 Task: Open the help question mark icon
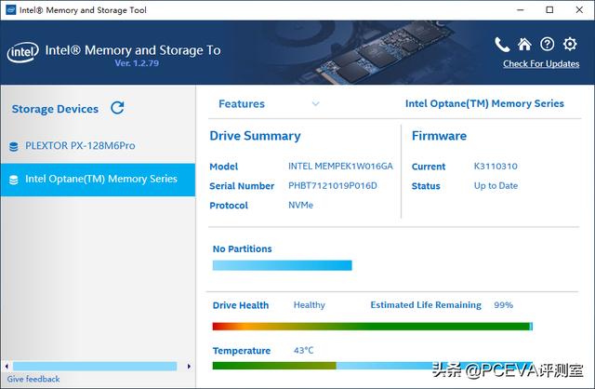(x=547, y=45)
